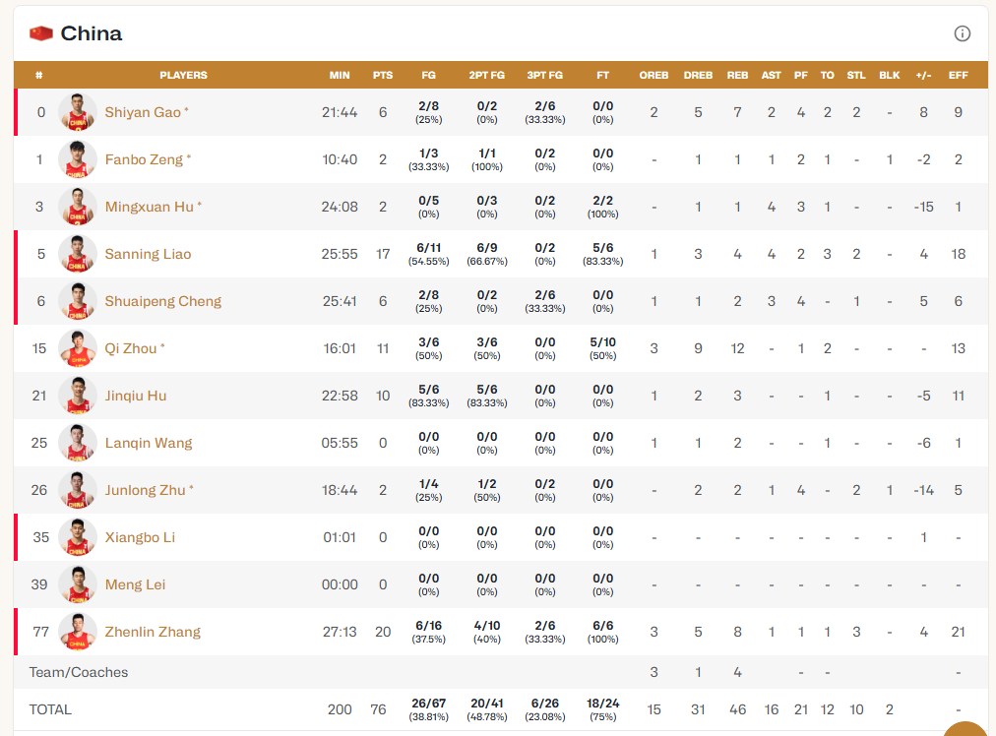Screen dimensions: 996x736
Task: Open Shuaipeng Cheng player profile link
Action: coord(163,301)
